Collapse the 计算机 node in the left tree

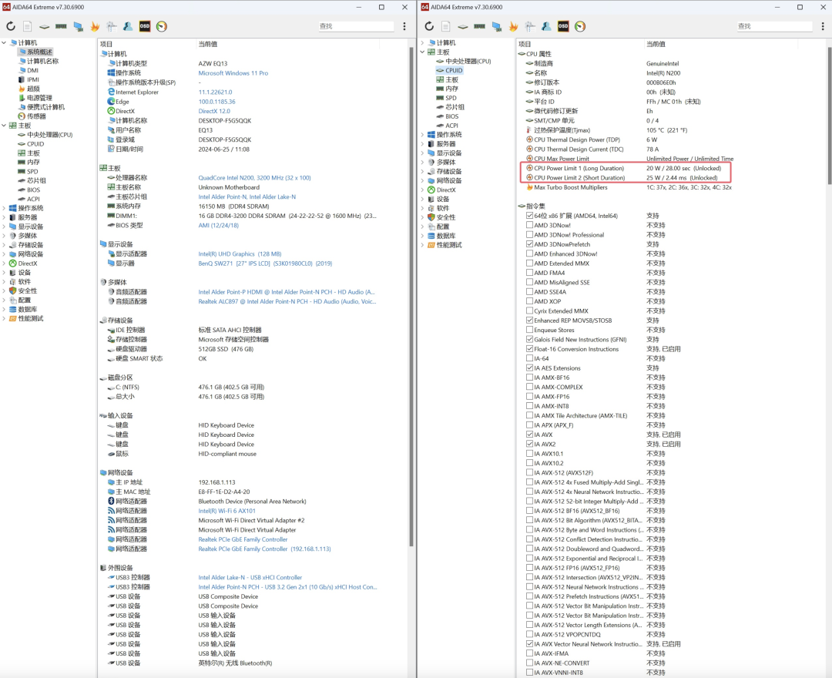(5, 42)
